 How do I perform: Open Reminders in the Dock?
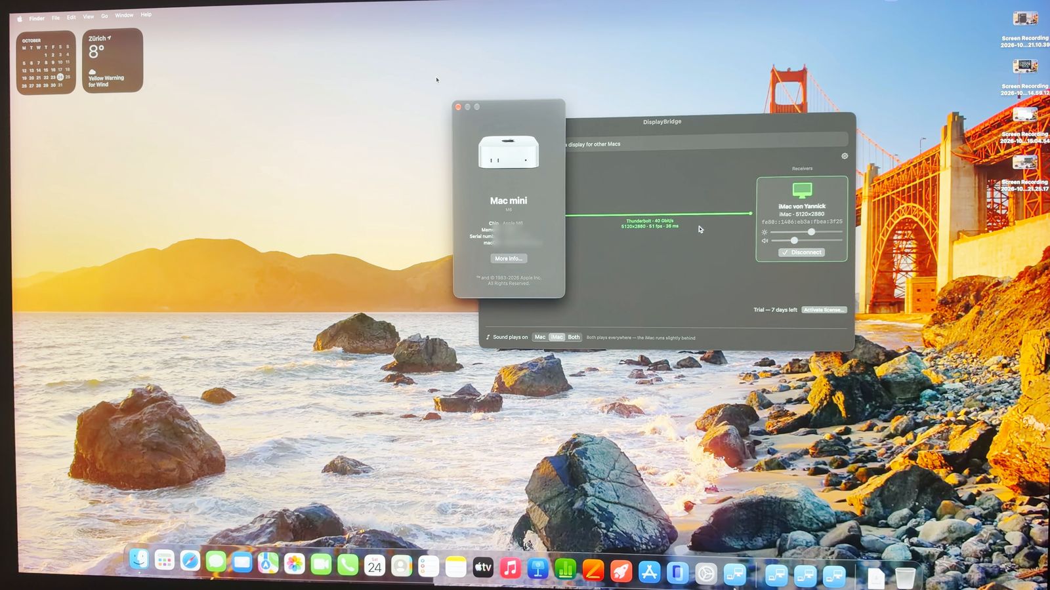pos(428,566)
